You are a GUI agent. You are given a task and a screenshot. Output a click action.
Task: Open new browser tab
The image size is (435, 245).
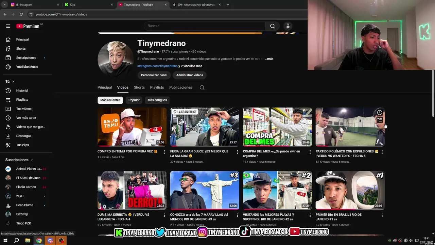click(x=228, y=5)
